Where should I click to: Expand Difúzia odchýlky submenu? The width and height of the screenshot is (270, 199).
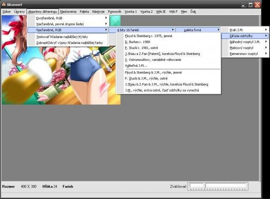pos(245,36)
